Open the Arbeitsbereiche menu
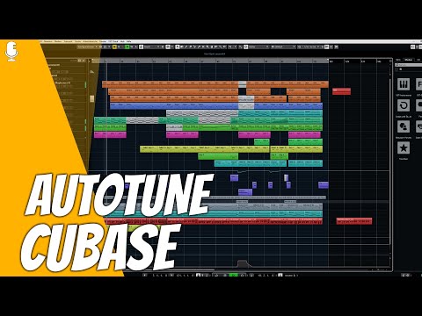Image resolution: width=422 pixels, height=316 pixels. pyautogui.click(x=90, y=41)
